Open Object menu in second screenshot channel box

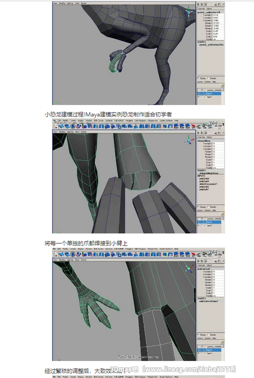[209, 137]
